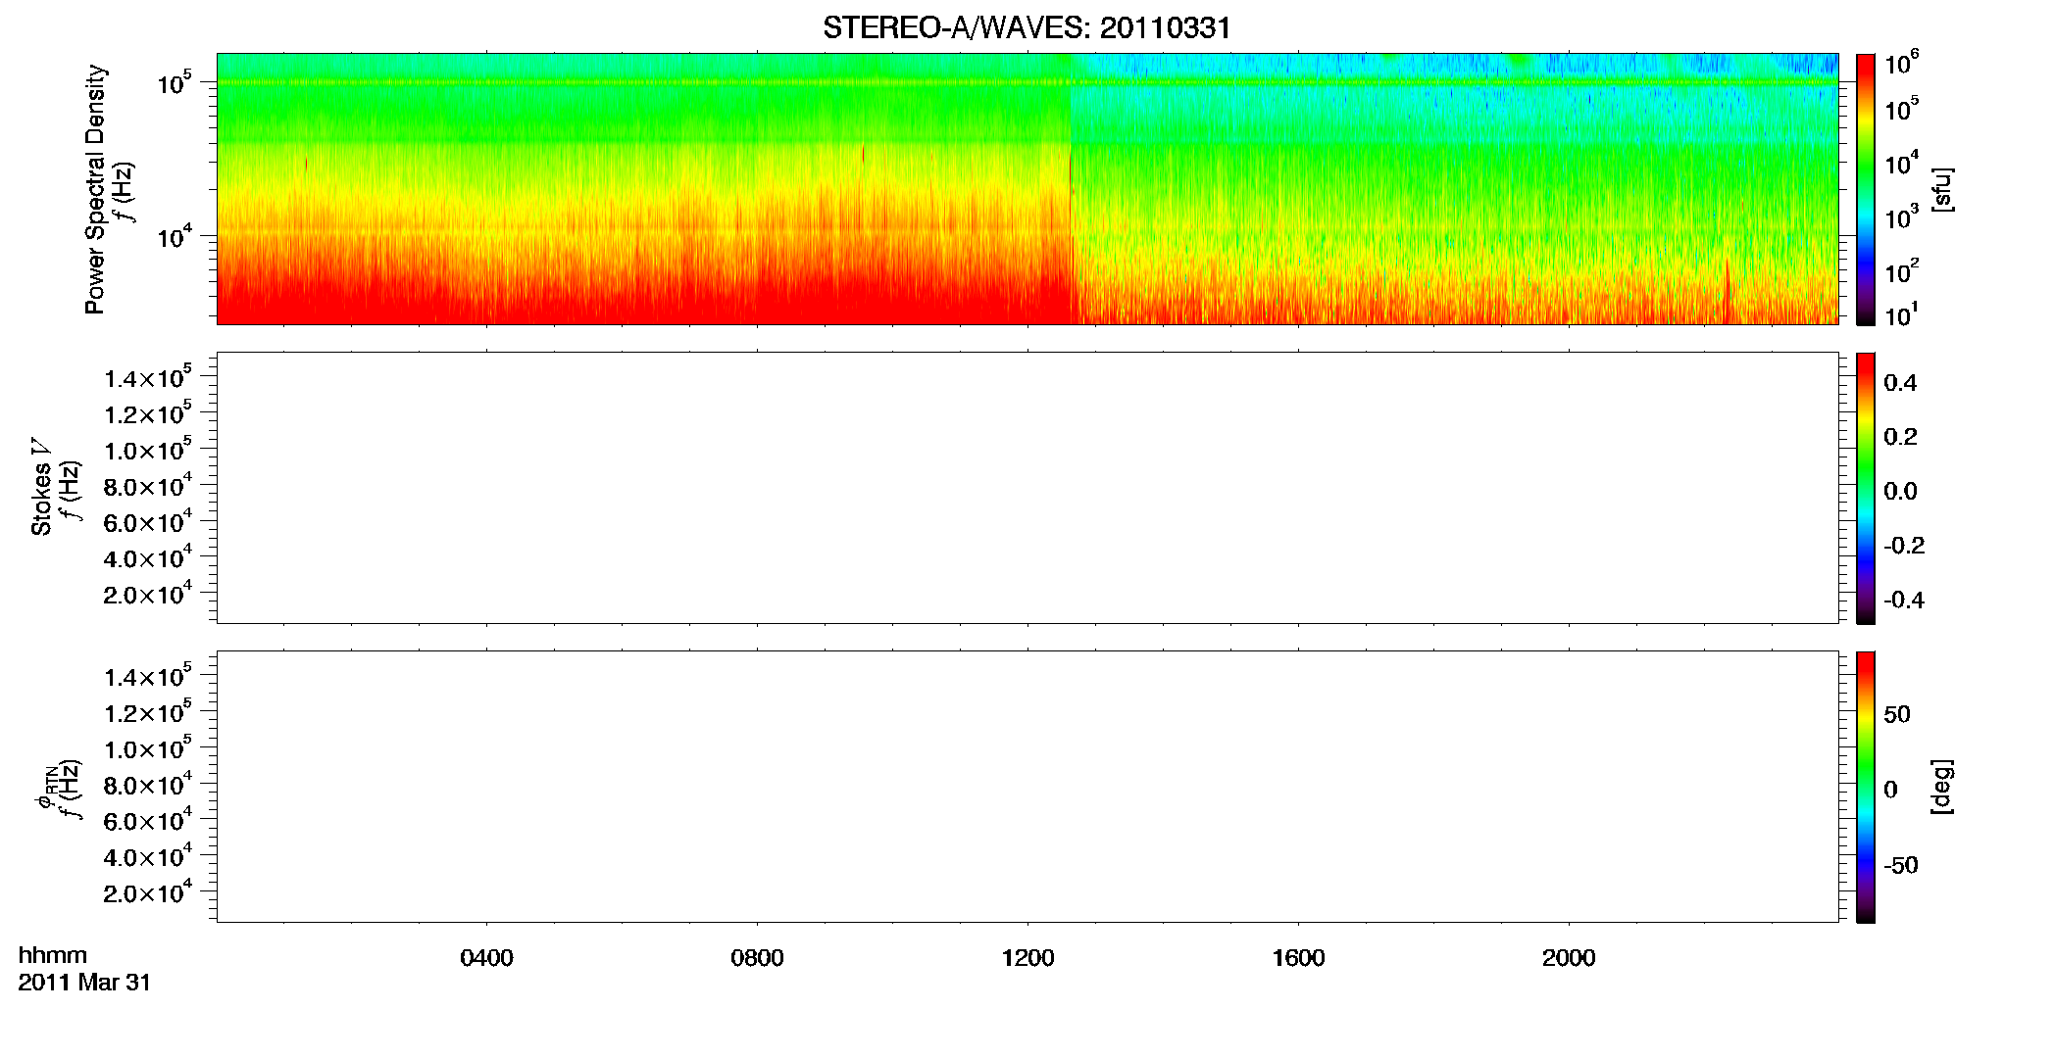The width and height of the screenshot is (2055, 1058).
Task: Click the [deg] unit label
Action: coord(1942,787)
